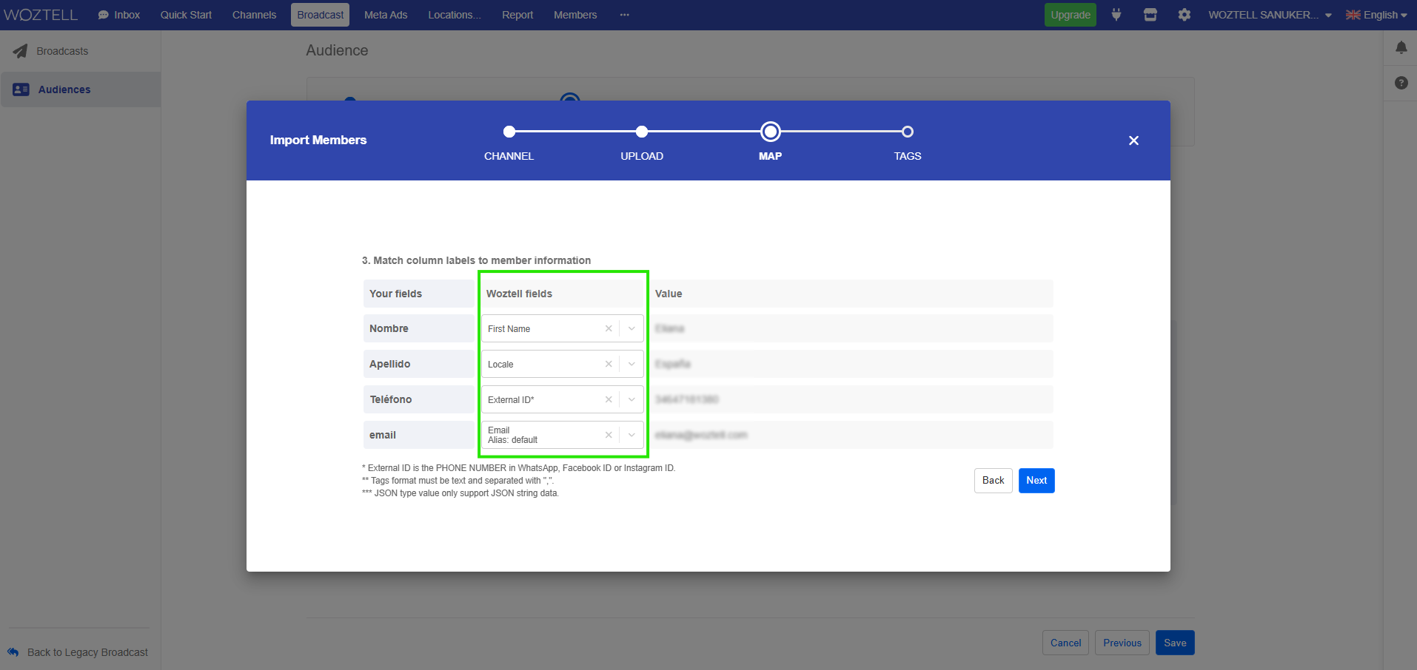Open the Meta Ads menu

[386, 15]
